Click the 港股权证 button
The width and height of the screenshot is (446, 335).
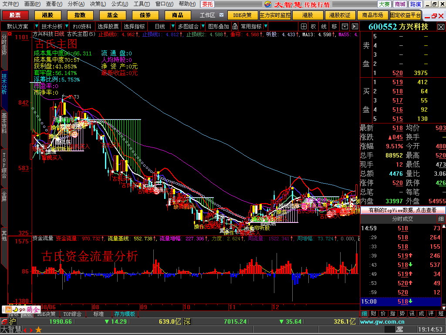(x=340, y=15)
